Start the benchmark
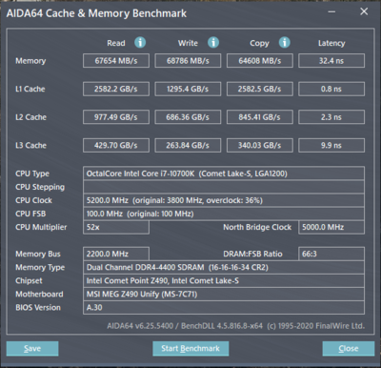The image size is (381, 368). (x=190, y=349)
